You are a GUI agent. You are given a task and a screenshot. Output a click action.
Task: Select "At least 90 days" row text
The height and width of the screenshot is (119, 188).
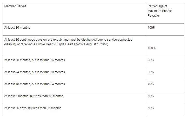coord(33,108)
